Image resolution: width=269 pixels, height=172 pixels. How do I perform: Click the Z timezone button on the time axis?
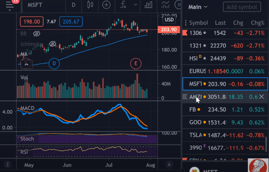(x=7, y=165)
